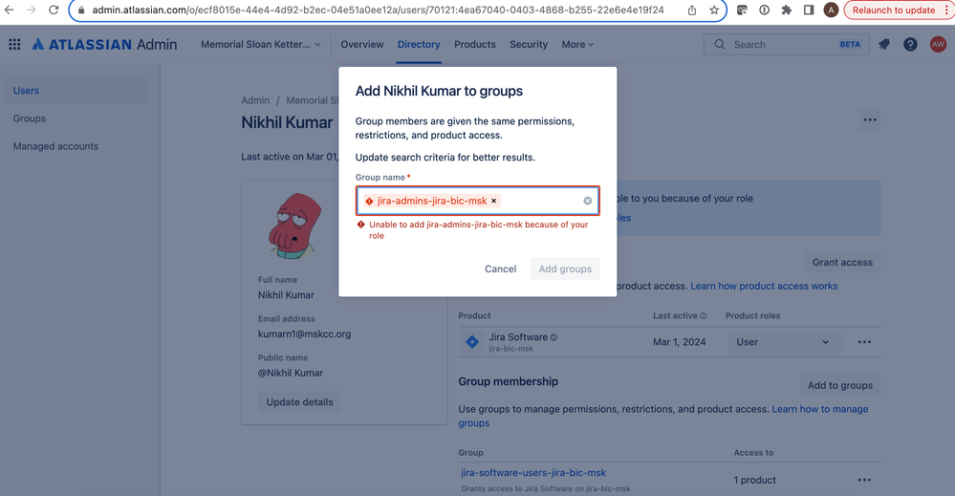Open Chrome profile avatar A

coord(831,10)
